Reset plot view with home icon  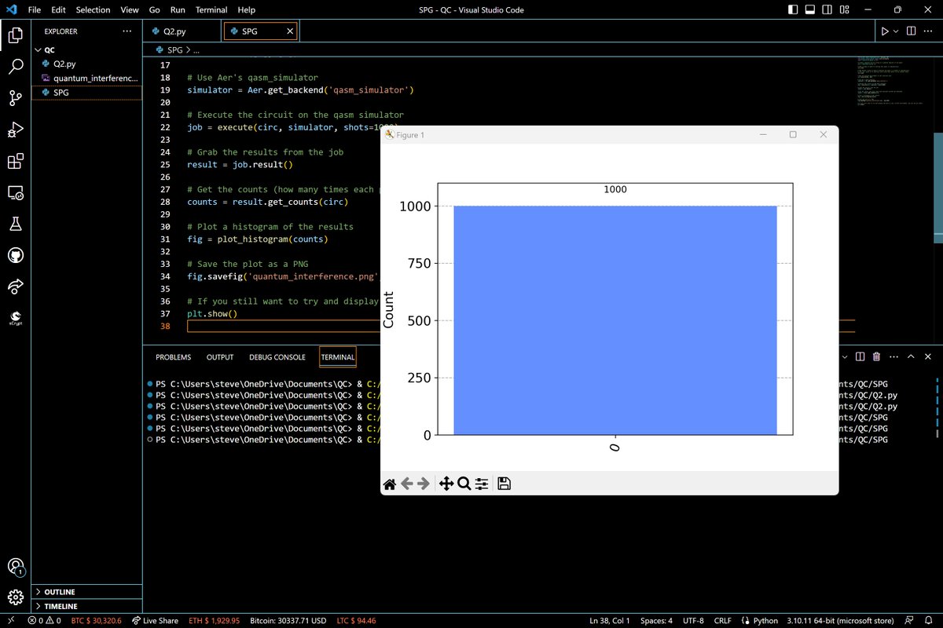click(389, 484)
